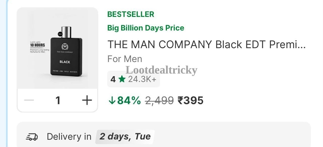Open The Man Company Black perfume image

point(58,48)
